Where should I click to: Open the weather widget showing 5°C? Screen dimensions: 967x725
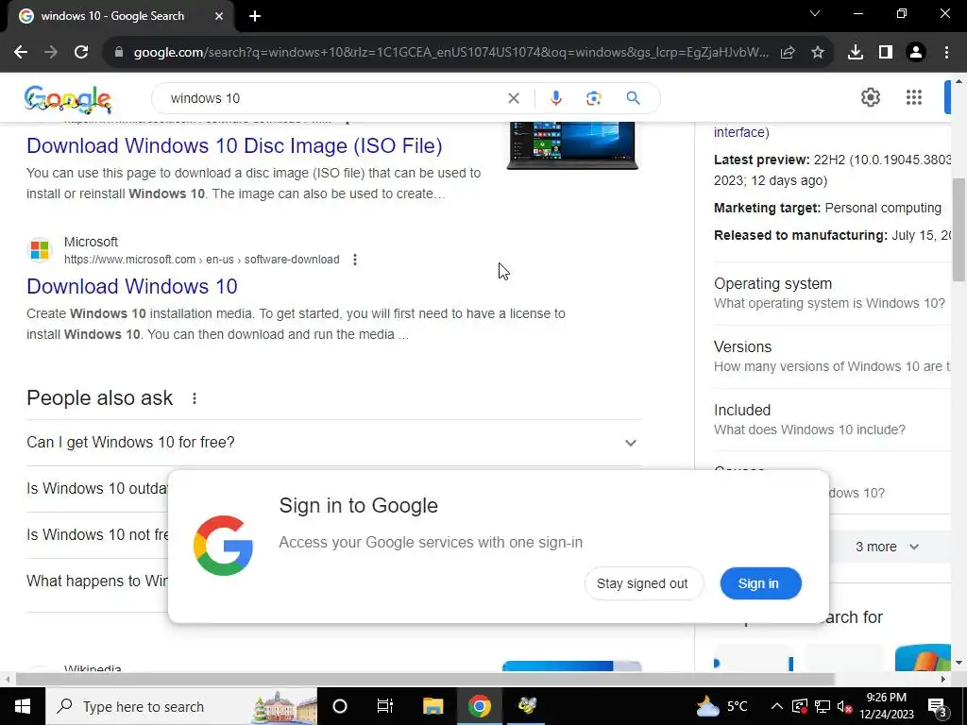click(721, 706)
